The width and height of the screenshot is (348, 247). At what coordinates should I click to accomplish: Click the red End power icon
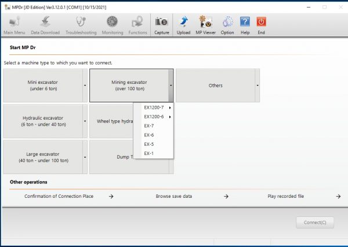point(261,25)
